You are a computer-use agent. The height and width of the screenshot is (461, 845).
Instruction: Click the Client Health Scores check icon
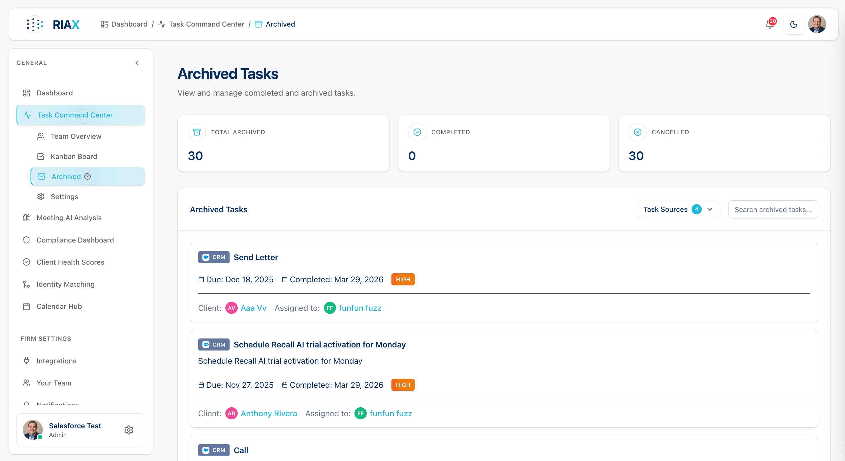click(27, 262)
